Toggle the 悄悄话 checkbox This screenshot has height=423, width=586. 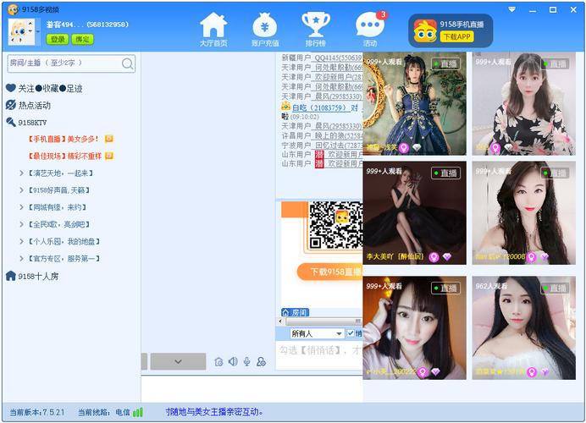click(351, 333)
